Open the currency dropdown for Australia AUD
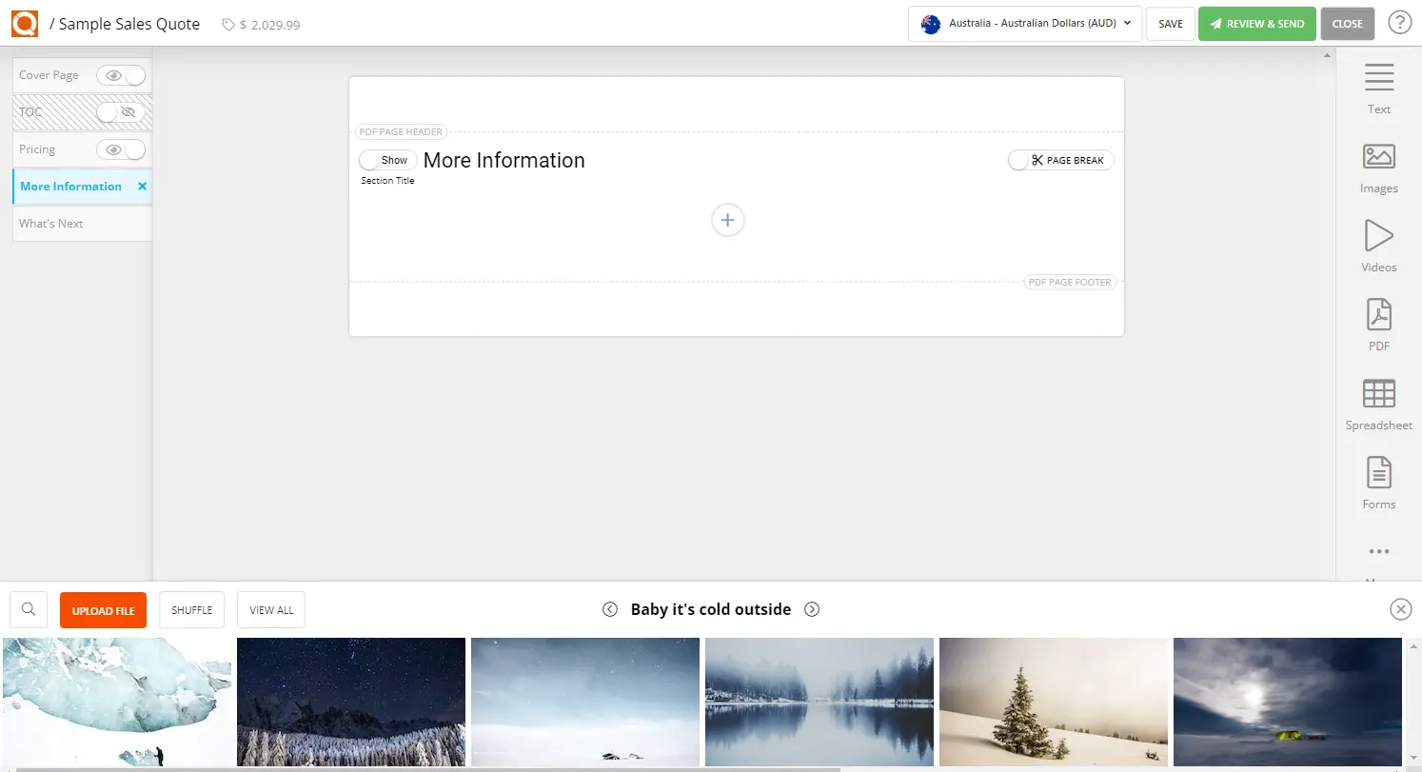 click(x=1024, y=24)
